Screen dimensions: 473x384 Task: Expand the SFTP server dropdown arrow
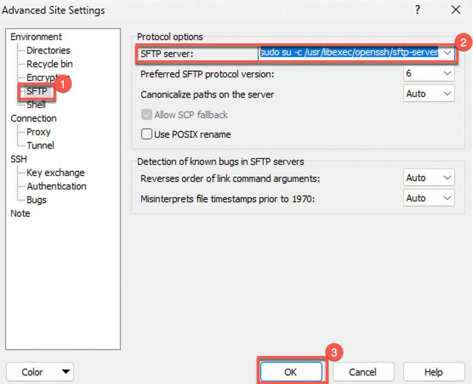[447, 53]
